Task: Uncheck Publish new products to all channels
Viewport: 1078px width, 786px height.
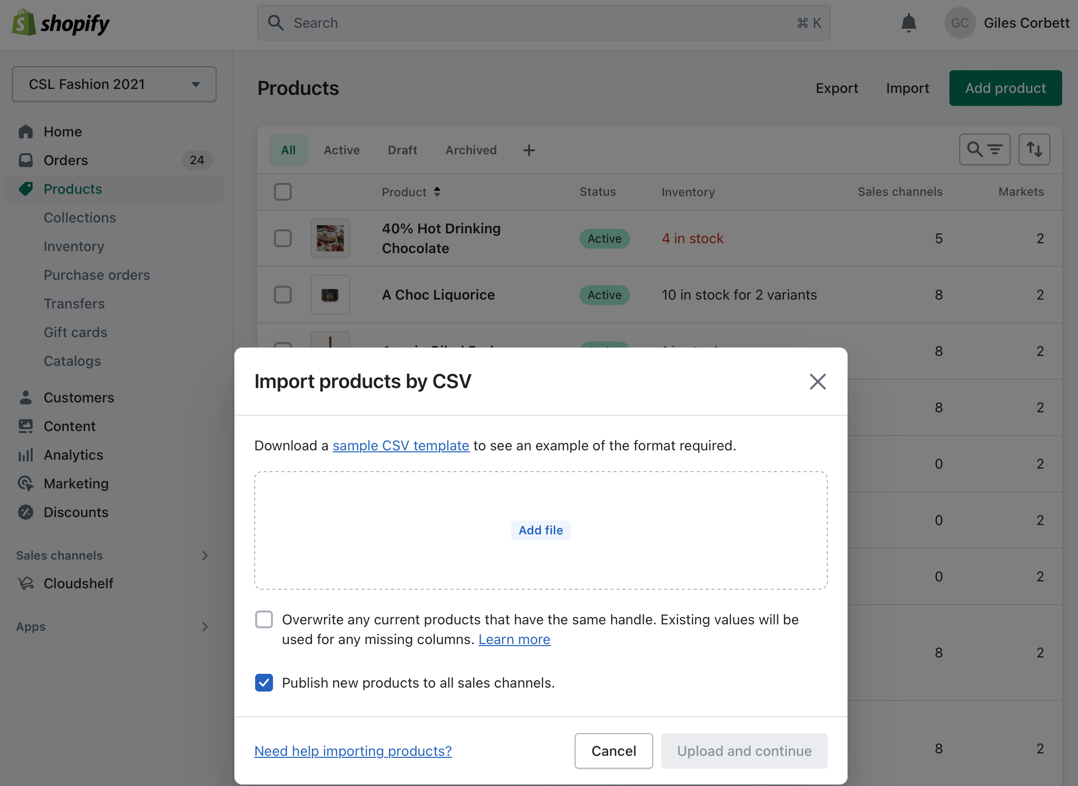Action: (x=264, y=683)
